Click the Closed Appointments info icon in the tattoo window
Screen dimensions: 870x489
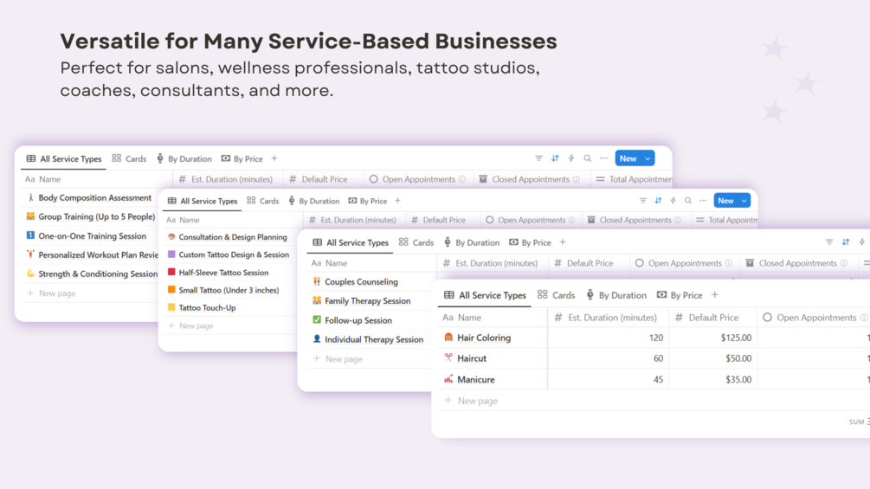678,220
